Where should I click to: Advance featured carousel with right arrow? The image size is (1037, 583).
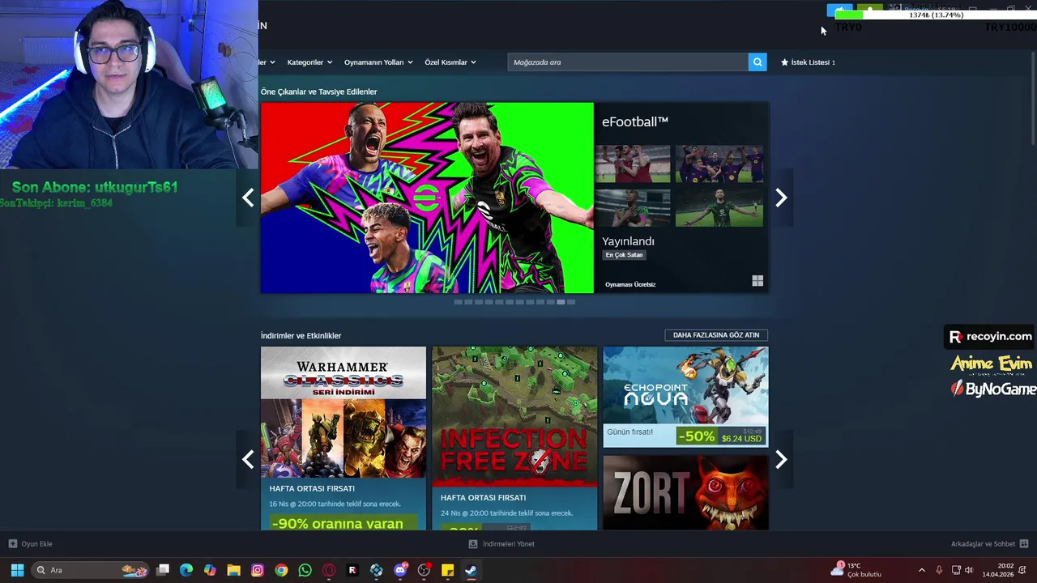[781, 198]
